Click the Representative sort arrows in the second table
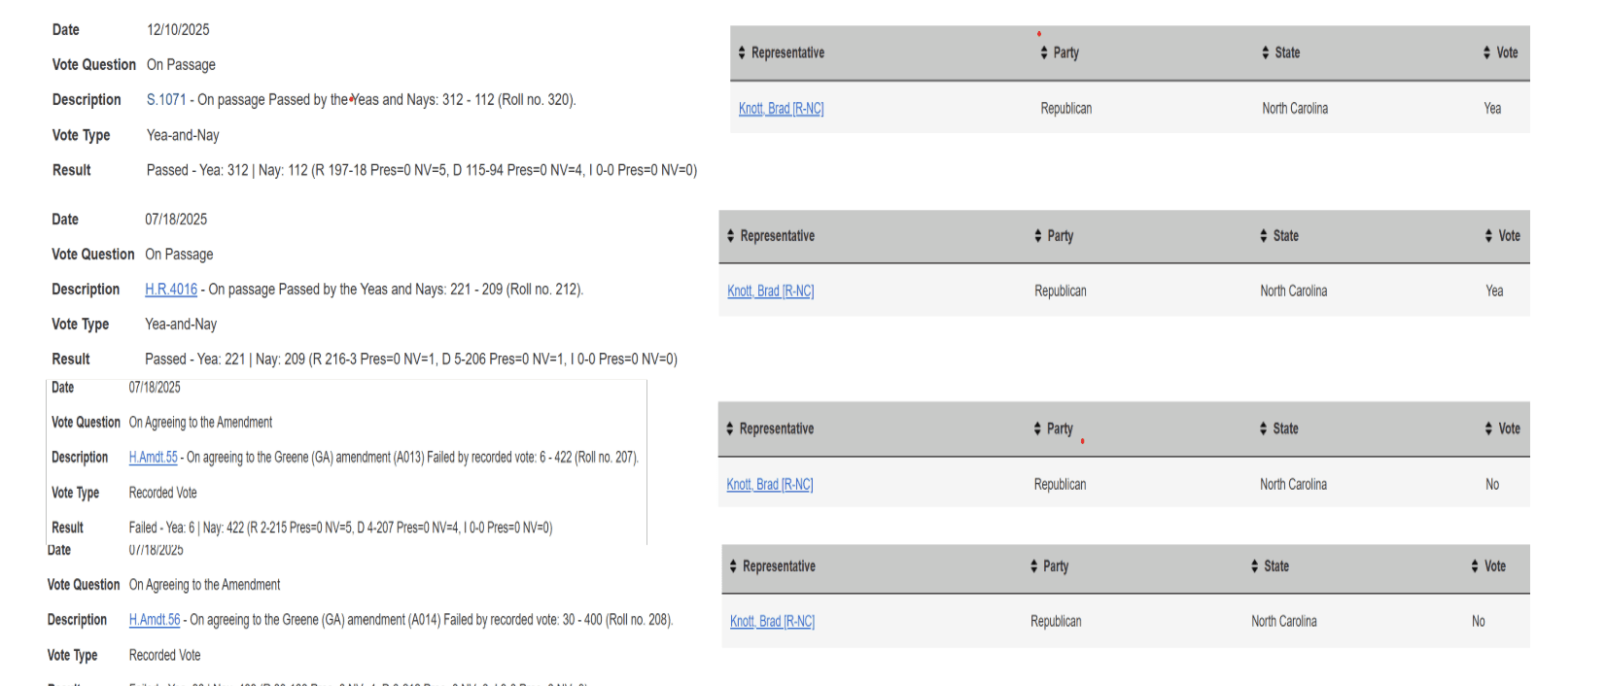The width and height of the screenshot is (1606, 686). 730,236
